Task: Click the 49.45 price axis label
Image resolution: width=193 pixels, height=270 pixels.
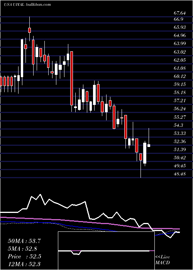Action: (180, 166)
